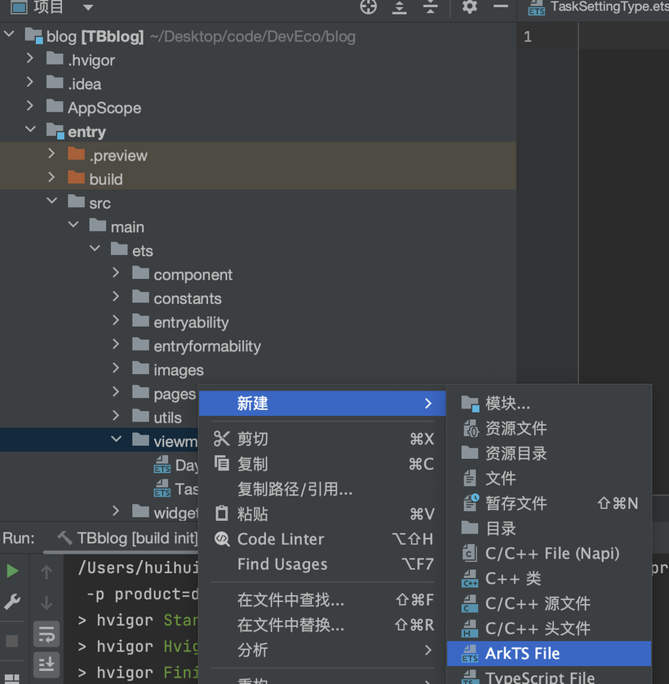Image resolution: width=669 pixels, height=684 pixels.
Task: Expand the component folder
Action: tap(117, 274)
